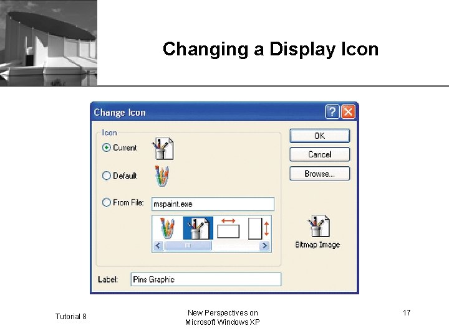Click the Label field containing Pins Graphic

(206, 279)
